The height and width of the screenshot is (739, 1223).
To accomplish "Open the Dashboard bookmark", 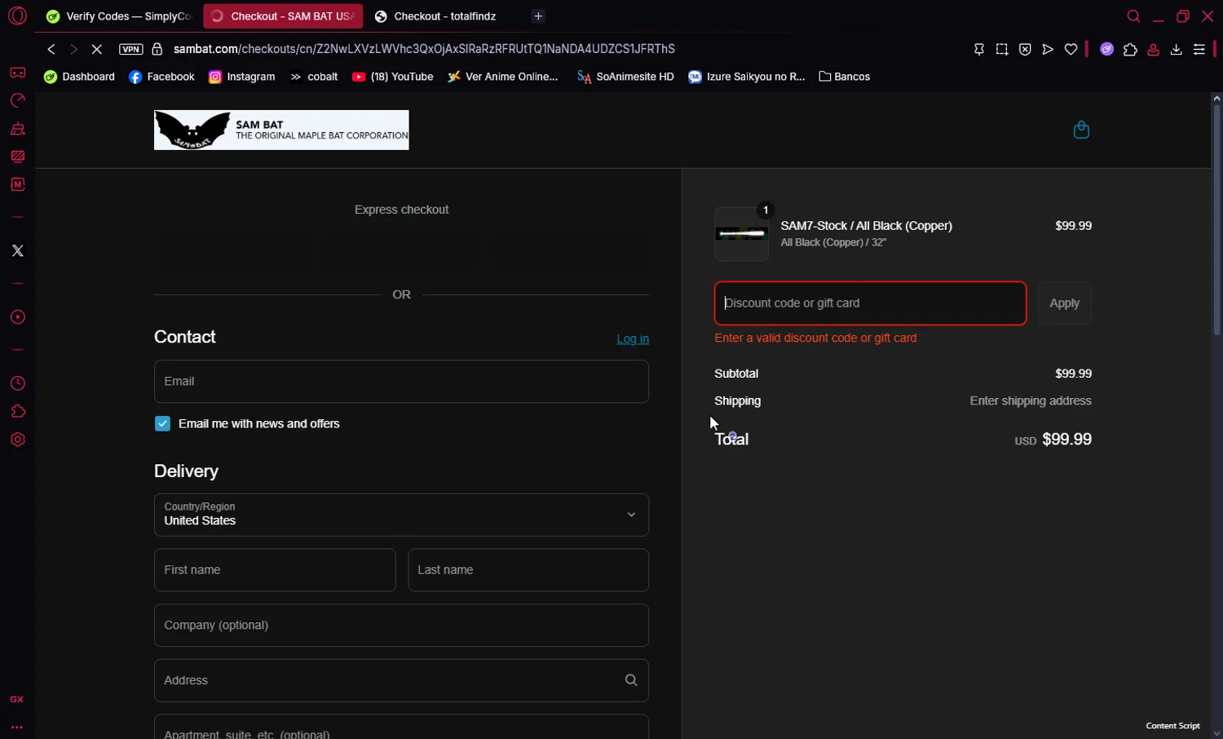I will pos(79,77).
